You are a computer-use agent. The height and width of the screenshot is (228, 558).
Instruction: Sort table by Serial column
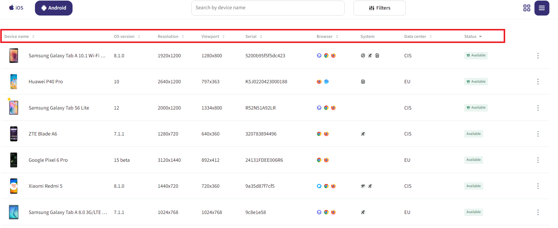pyautogui.click(x=254, y=36)
